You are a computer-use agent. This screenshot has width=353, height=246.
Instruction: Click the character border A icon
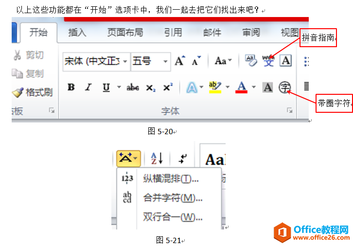pyautogui.click(x=286, y=61)
